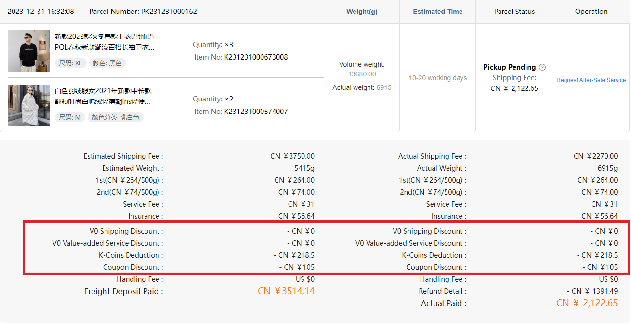This screenshot has height=324, width=631.
Task: Click the Actual Paid amount CN ¥2,122.65
Action: pos(587,303)
